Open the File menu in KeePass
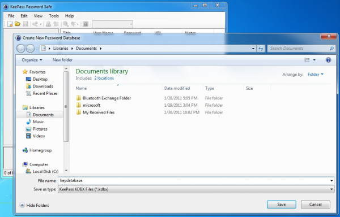 [11, 16]
